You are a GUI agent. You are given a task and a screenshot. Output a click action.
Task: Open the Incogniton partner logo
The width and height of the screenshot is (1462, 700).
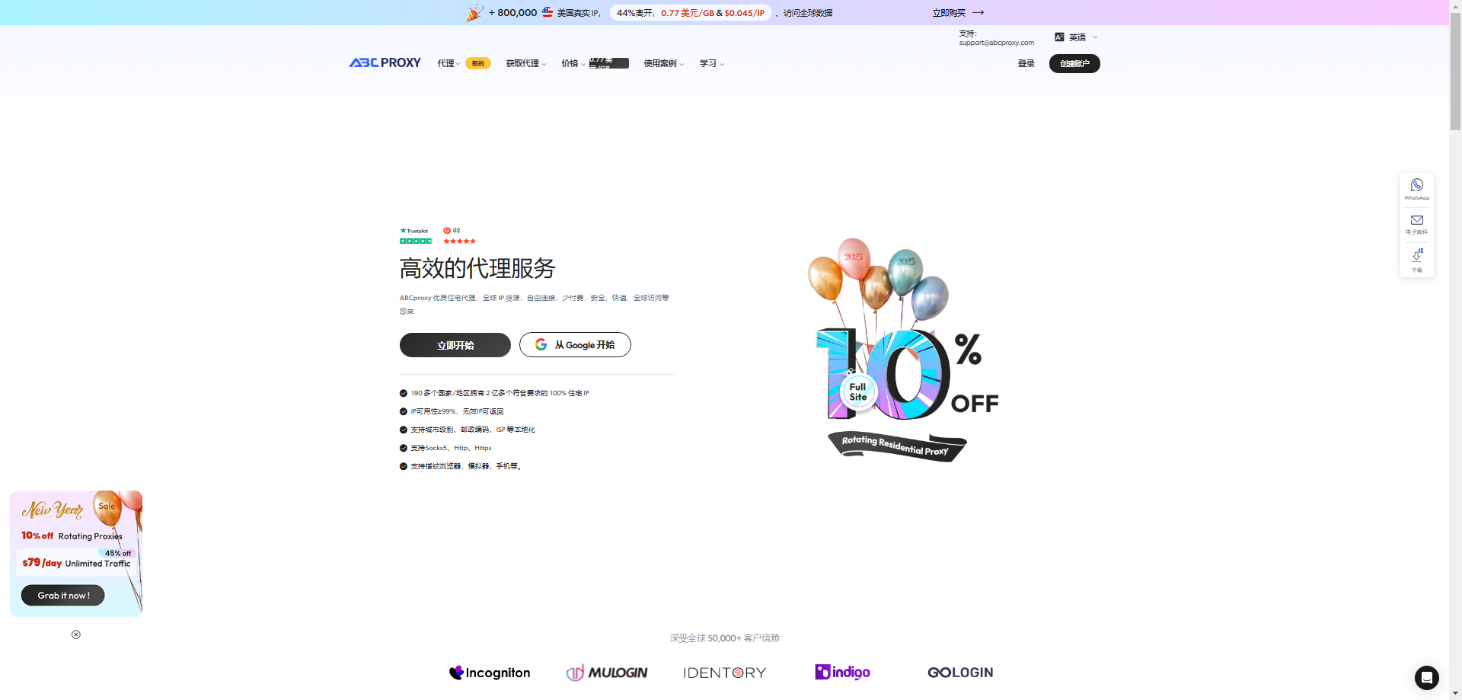click(x=490, y=673)
